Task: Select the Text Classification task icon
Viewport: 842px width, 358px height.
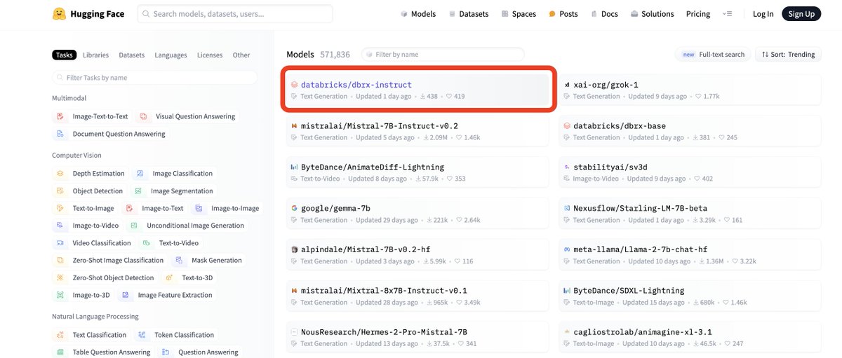Action: [60, 335]
